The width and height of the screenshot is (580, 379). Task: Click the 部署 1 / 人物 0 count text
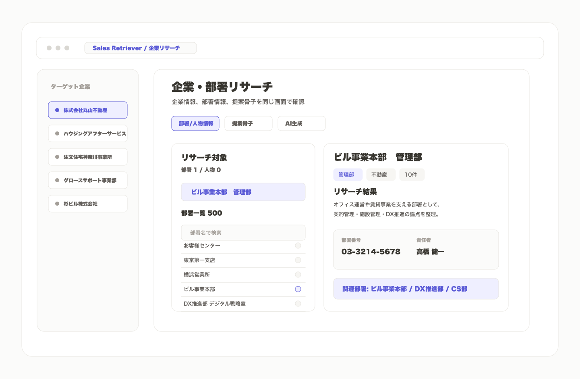(x=201, y=170)
